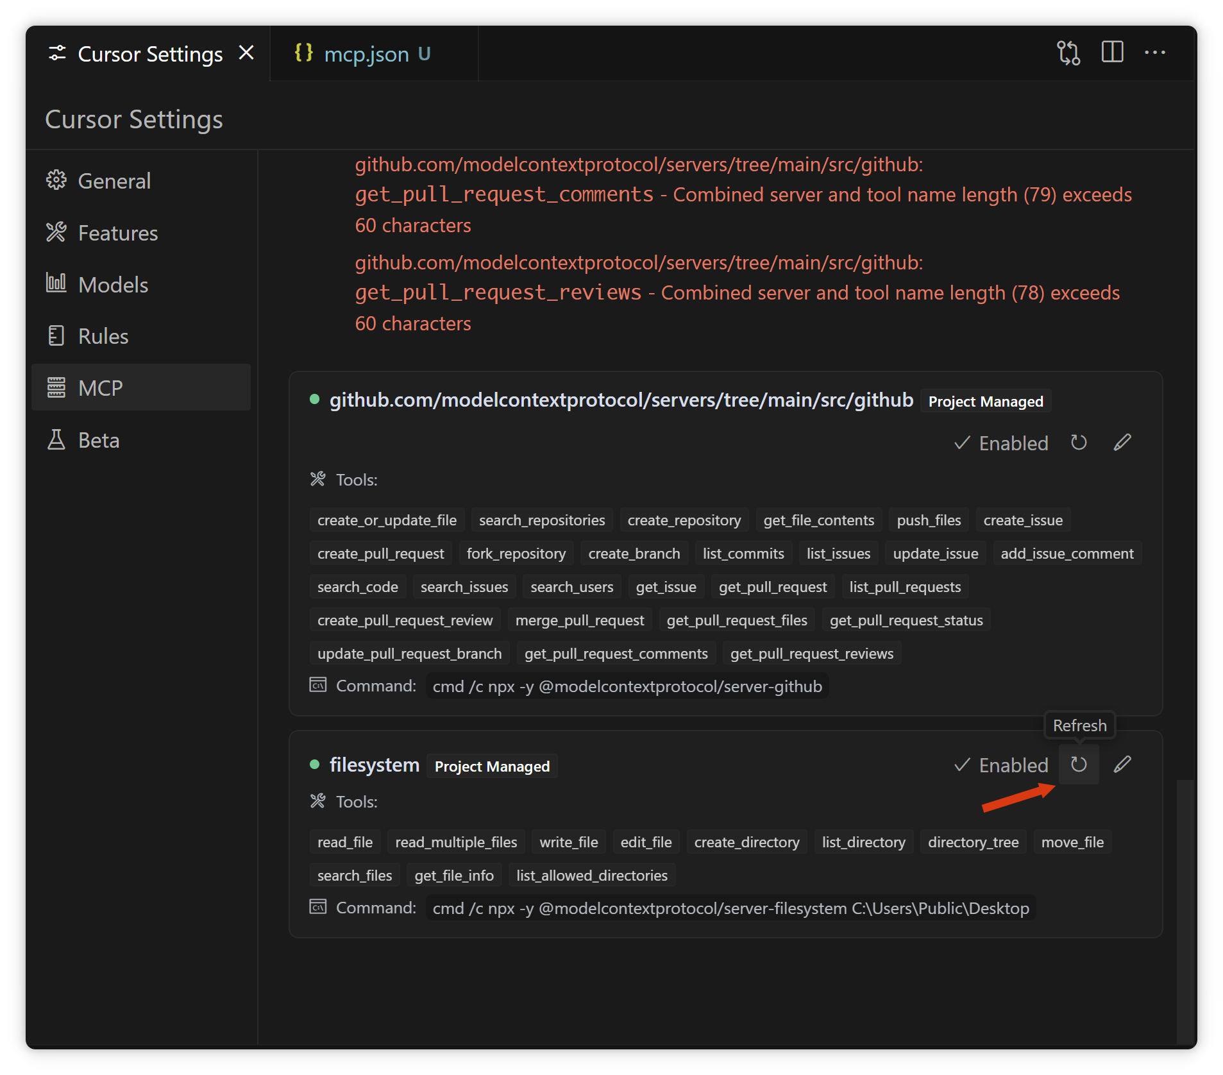Open the General settings section
This screenshot has width=1223, height=1075.
pos(114,181)
